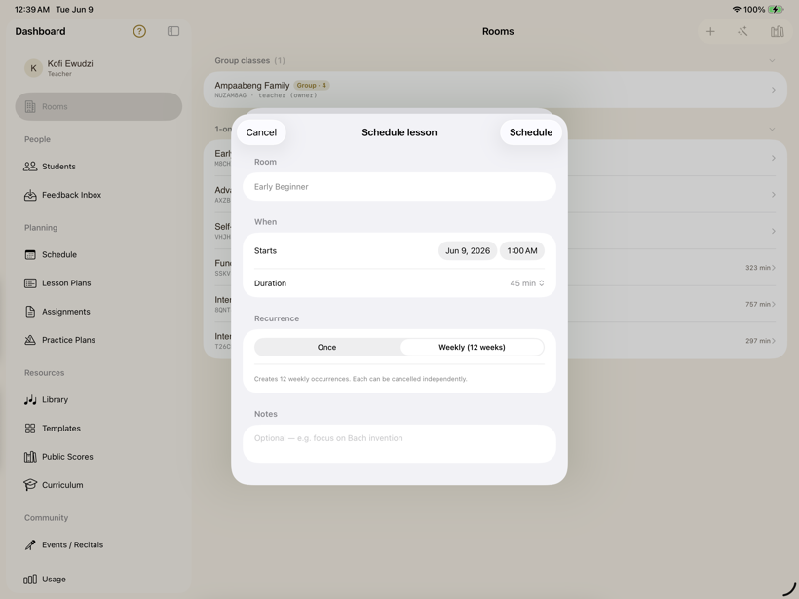Open the 1:00 AM time picker
Viewport: 799px width, 599px height.
pos(522,250)
